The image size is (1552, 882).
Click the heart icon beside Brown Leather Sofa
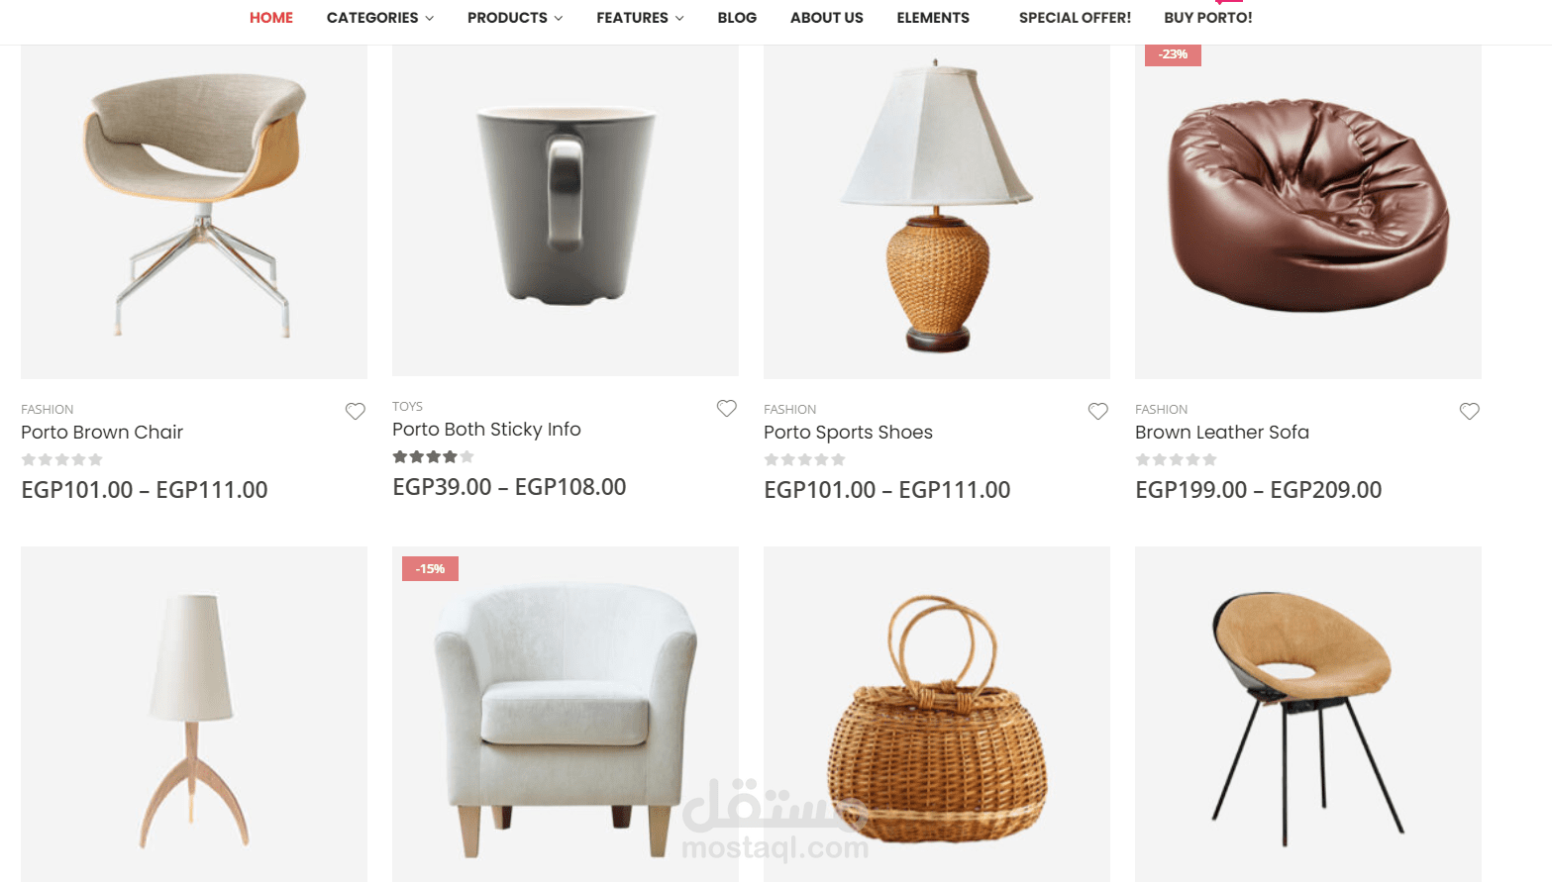1470,411
